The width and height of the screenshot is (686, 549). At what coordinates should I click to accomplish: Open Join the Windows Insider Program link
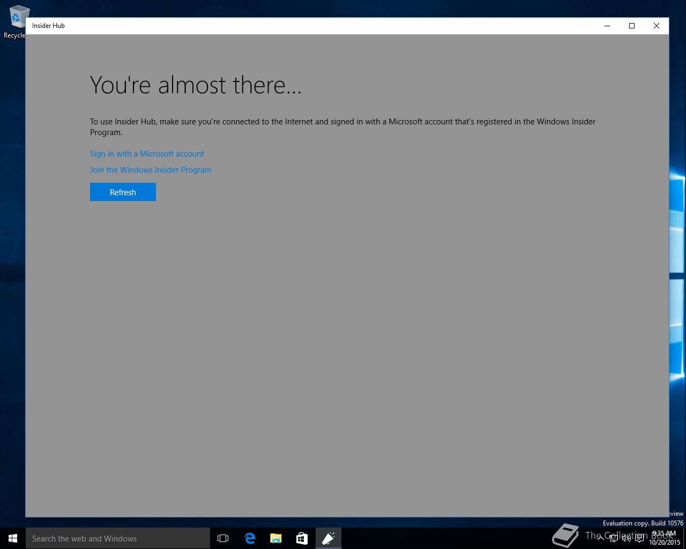pyautogui.click(x=151, y=170)
